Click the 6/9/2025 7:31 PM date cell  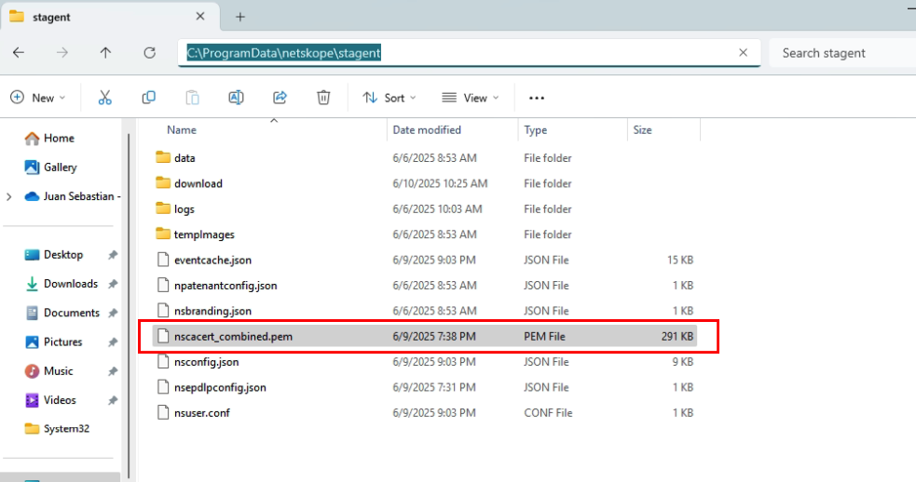click(434, 387)
